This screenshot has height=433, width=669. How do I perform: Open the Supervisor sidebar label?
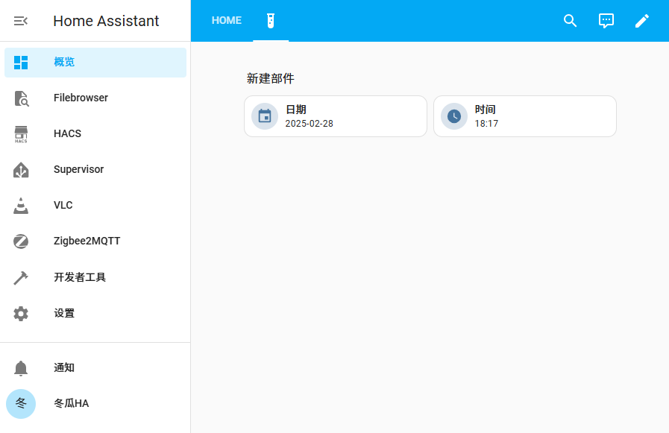[78, 169]
